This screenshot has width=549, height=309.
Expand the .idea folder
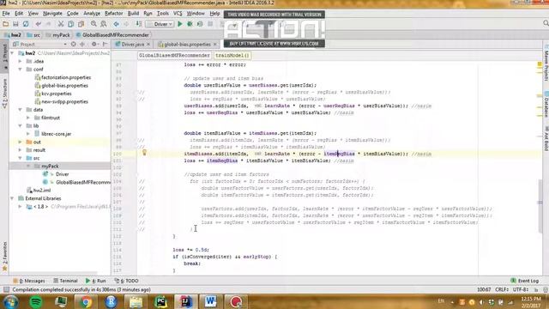pyautogui.click(x=21, y=61)
